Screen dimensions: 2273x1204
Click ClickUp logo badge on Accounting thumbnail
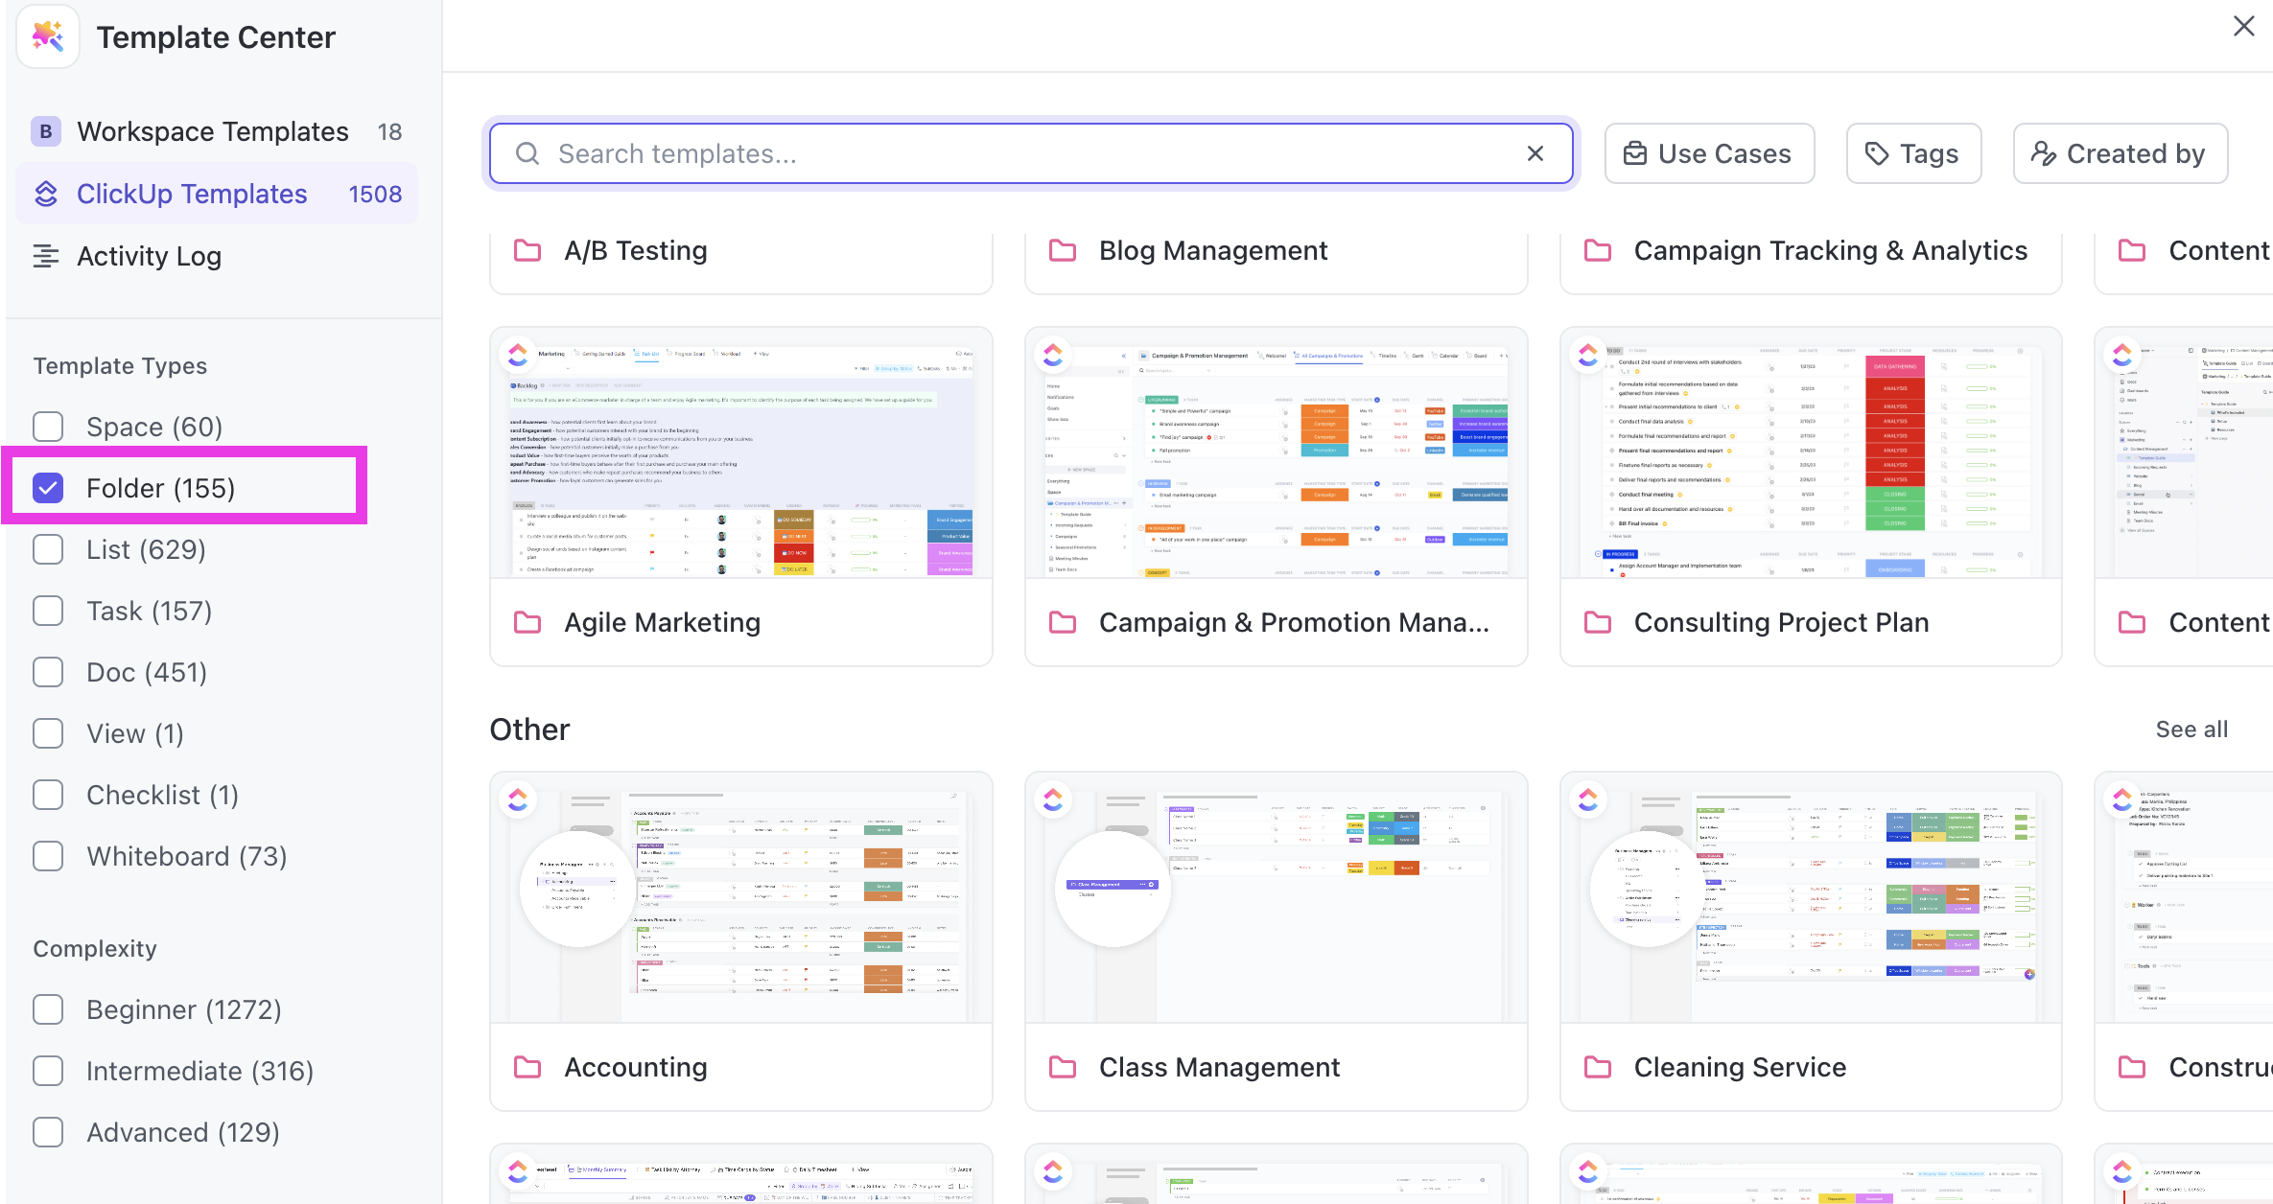tap(518, 799)
